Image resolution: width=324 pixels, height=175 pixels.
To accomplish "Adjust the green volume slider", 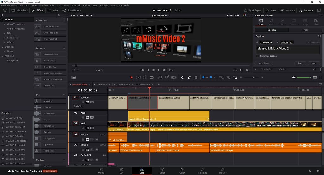I will click(304, 78).
